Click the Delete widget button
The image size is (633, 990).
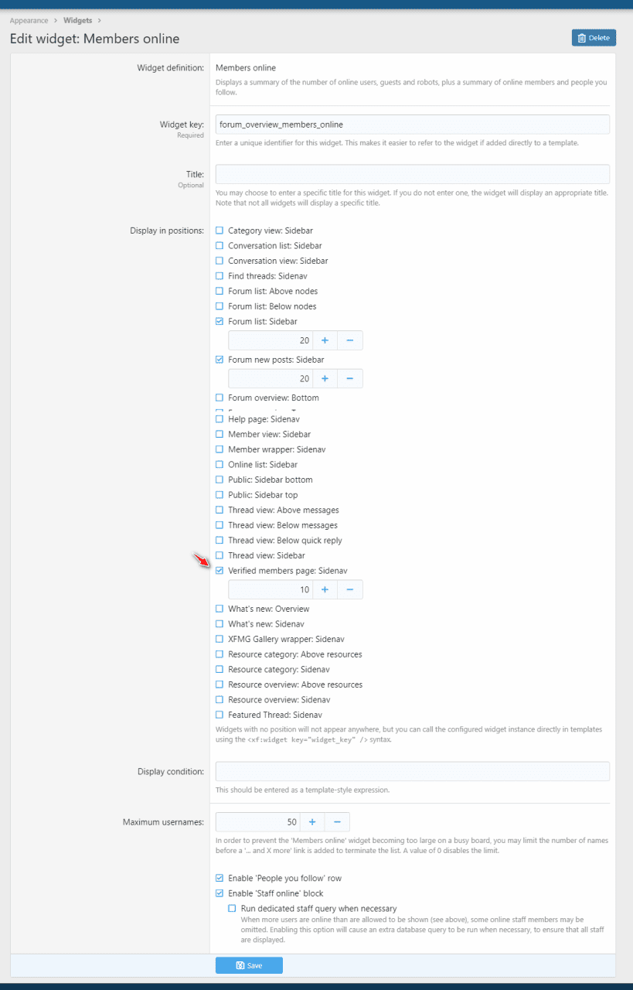tap(594, 37)
